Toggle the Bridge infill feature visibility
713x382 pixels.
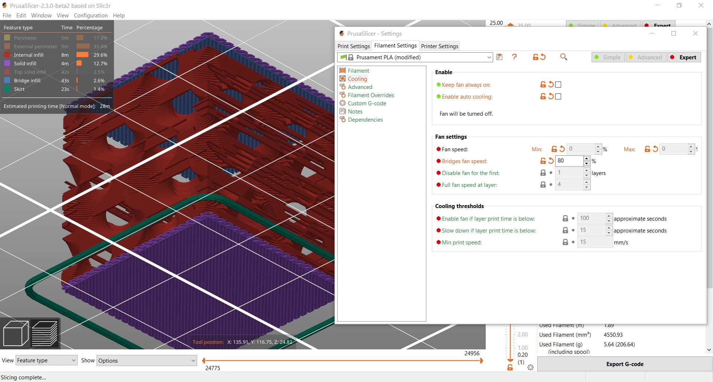(27, 80)
